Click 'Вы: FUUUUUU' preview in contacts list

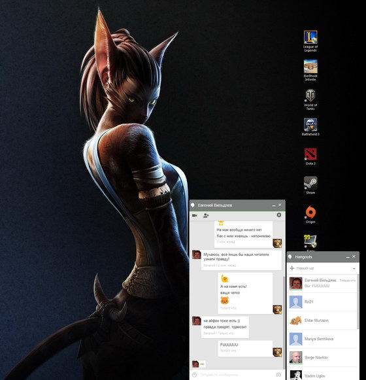(x=317, y=286)
